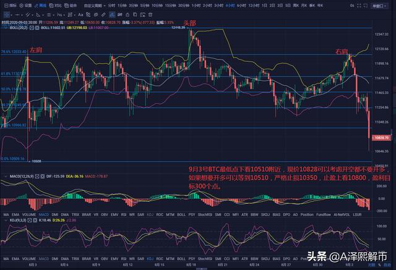Toggle the 对数 logarithmic scale

coord(371,264)
